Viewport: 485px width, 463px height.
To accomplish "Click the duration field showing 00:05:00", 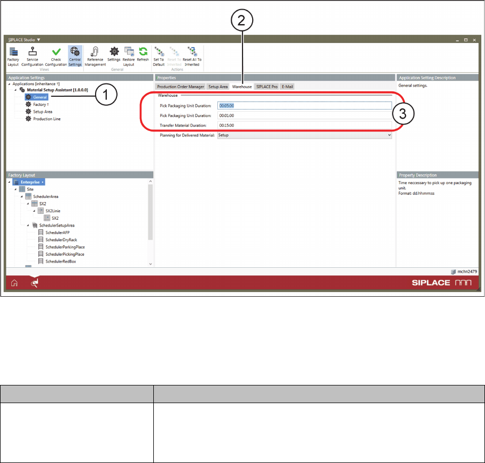I will [304, 106].
